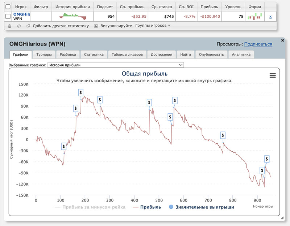Check the OMGHilarious player row checkbox
This screenshot has height=226, width=290.
tap(8, 17)
